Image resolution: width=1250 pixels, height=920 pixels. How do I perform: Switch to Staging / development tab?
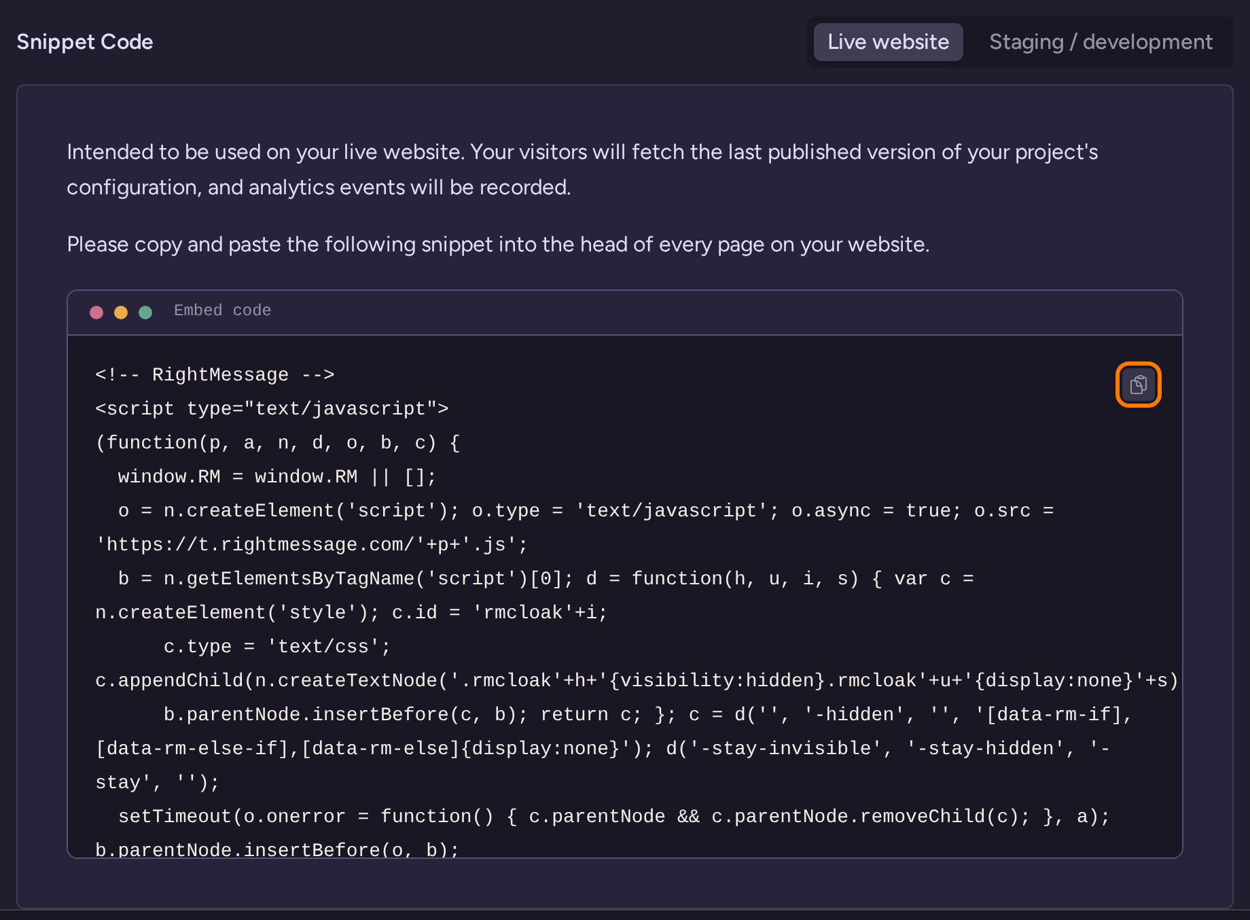(1101, 42)
